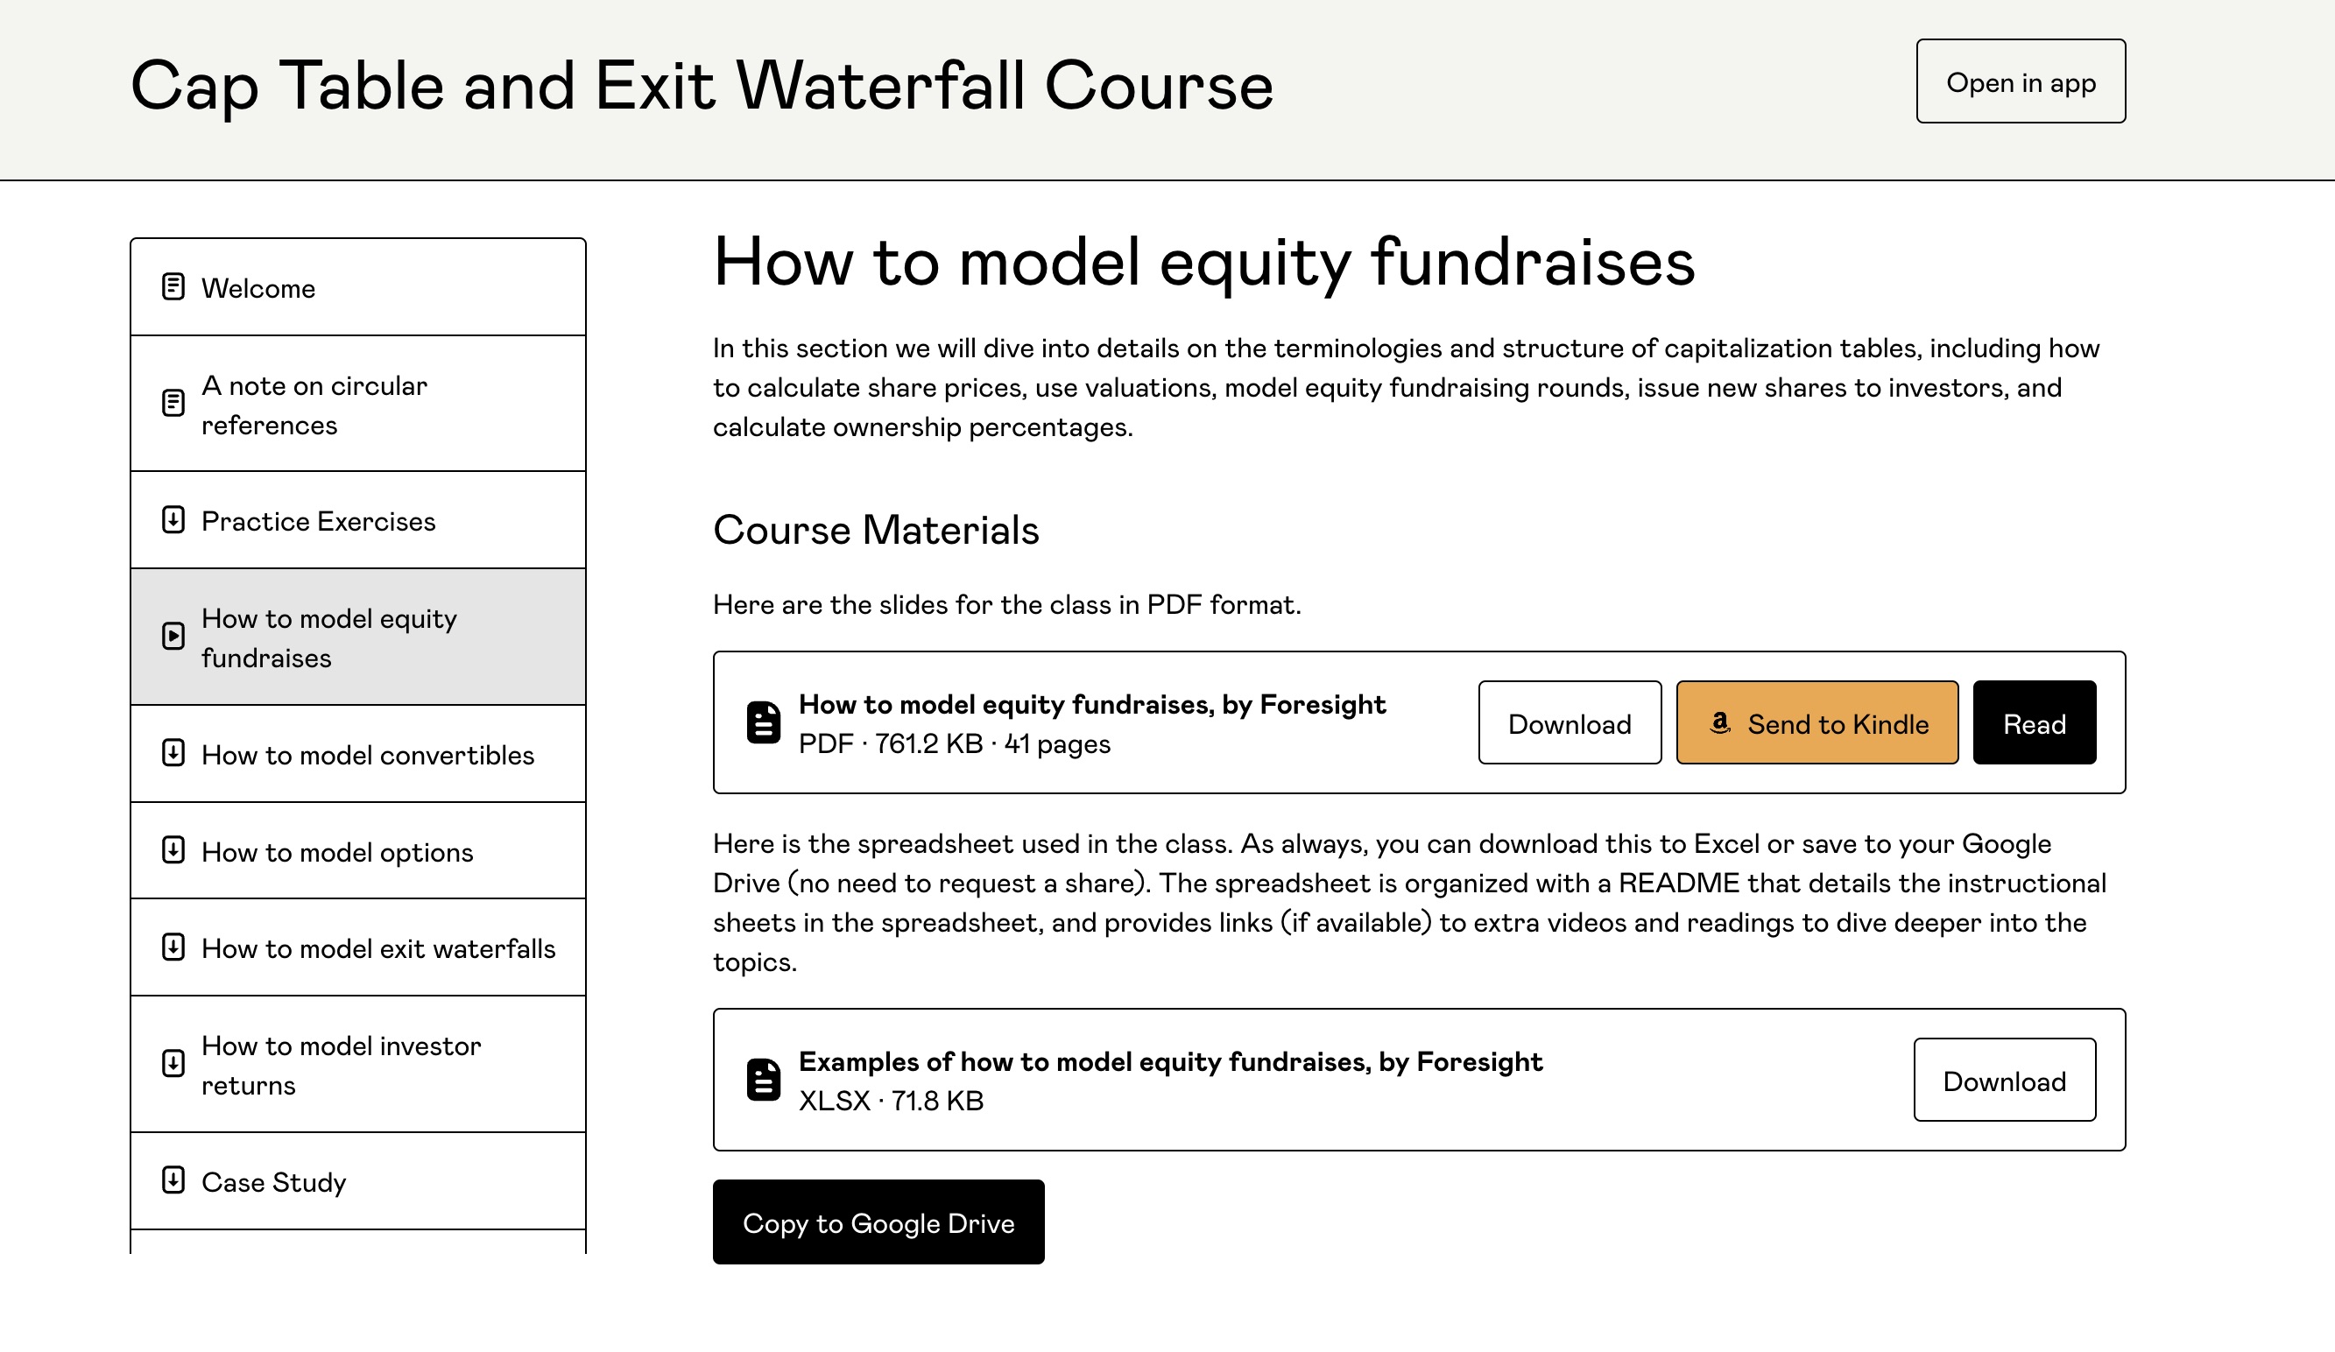
Task: Click Read to open the PDF inline
Action: (2034, 722)
